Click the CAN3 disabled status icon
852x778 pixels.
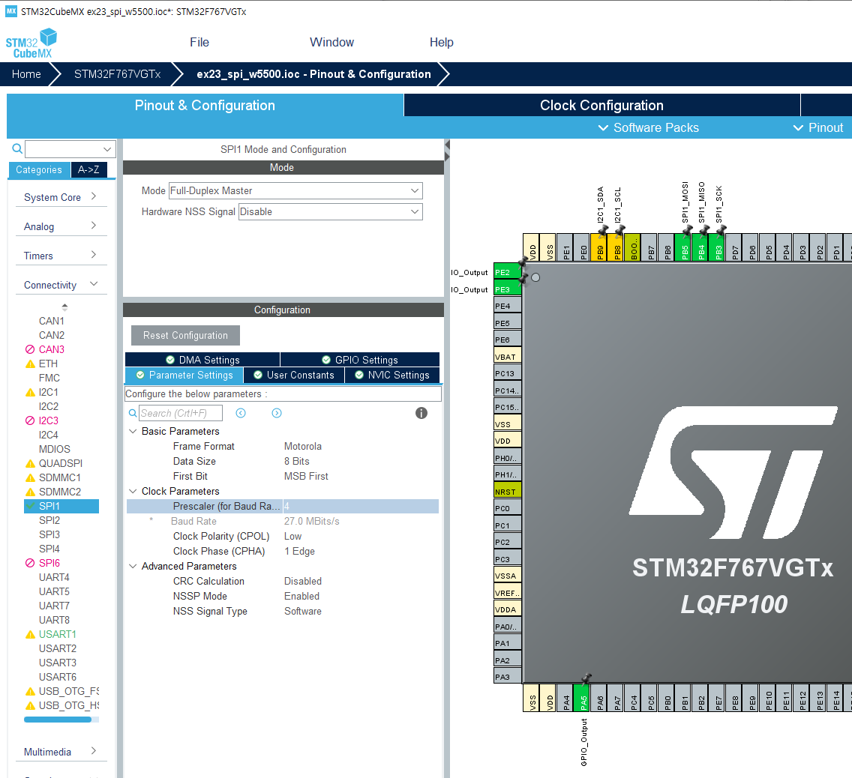pyautogui.click(x=30, y=349)
